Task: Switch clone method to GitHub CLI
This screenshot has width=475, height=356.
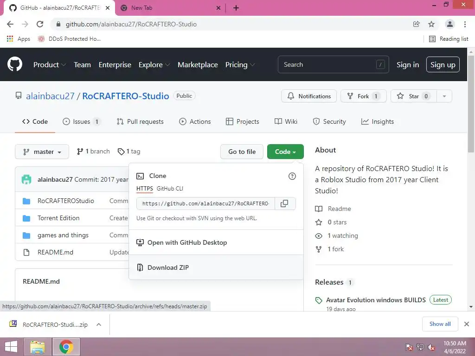Action: coord(170,189)
